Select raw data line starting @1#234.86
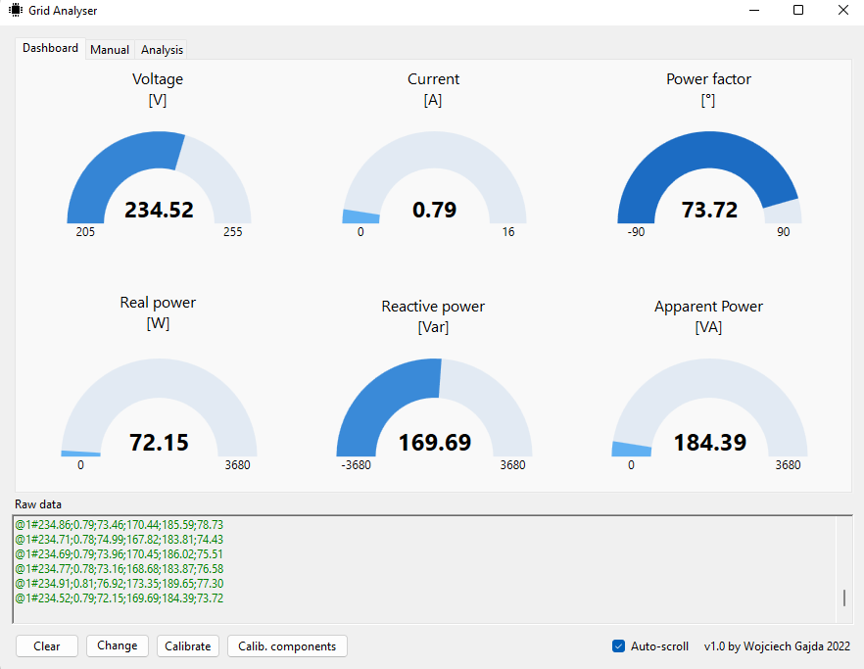This screenshot has height=669, width=864. coord(120,525)
